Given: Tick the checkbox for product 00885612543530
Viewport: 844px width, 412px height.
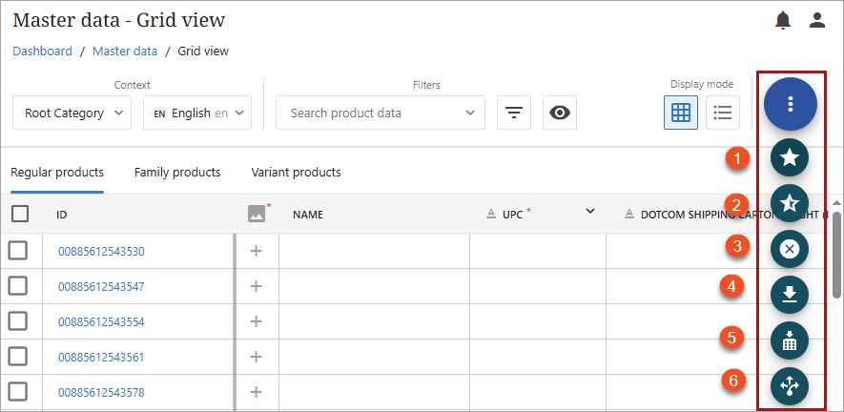Looking at the screenshot, I should [x=18, y=251].
